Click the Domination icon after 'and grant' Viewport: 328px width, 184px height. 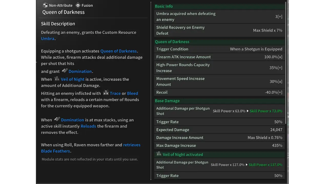pyautogui.click(x=65, y=71)
